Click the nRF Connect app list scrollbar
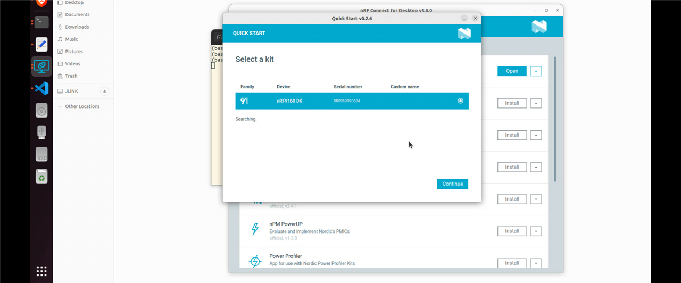 pyautogui.click(x=555, y=119)
